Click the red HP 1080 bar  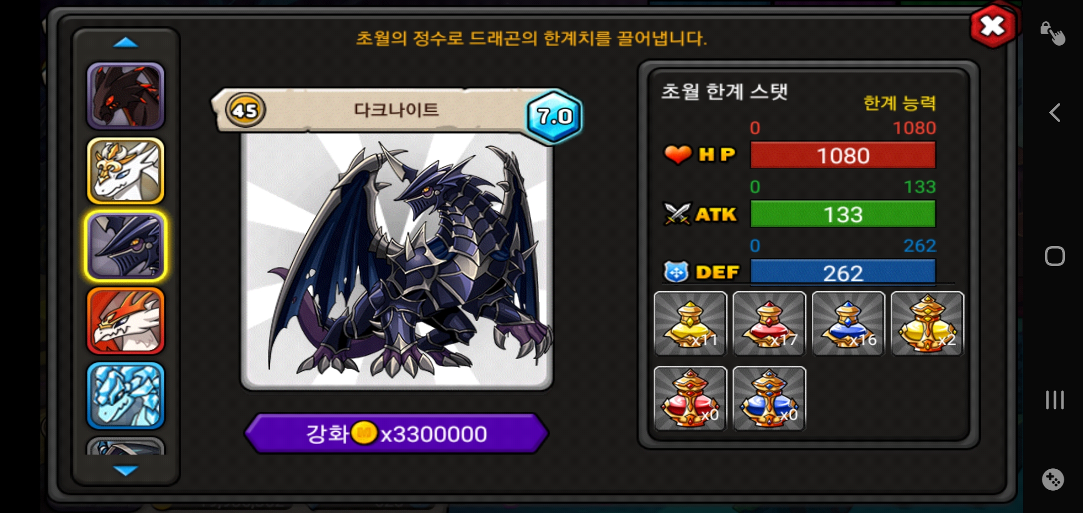click(843, 155)
